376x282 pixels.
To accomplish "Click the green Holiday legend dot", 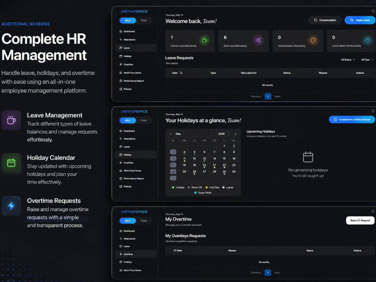I will pos(173,187).
